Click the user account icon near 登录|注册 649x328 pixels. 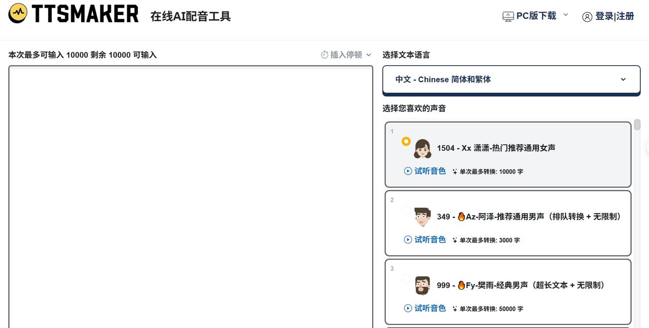587,16
